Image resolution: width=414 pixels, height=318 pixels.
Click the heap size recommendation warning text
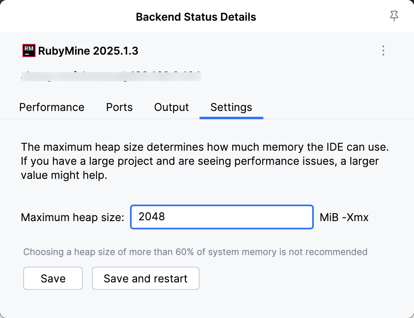195,252
